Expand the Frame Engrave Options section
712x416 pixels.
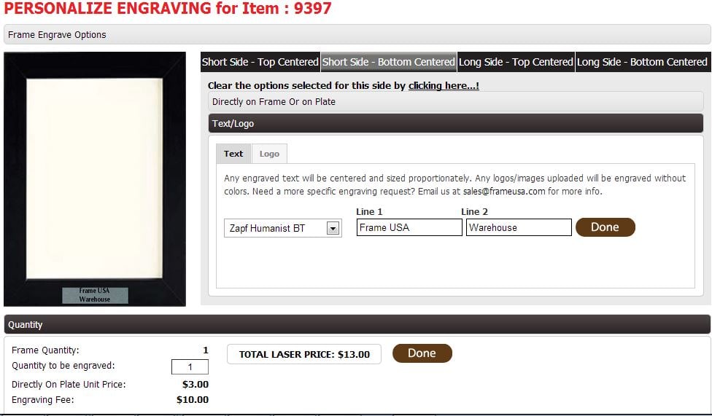pyautogui.click(x=357, y=34)
